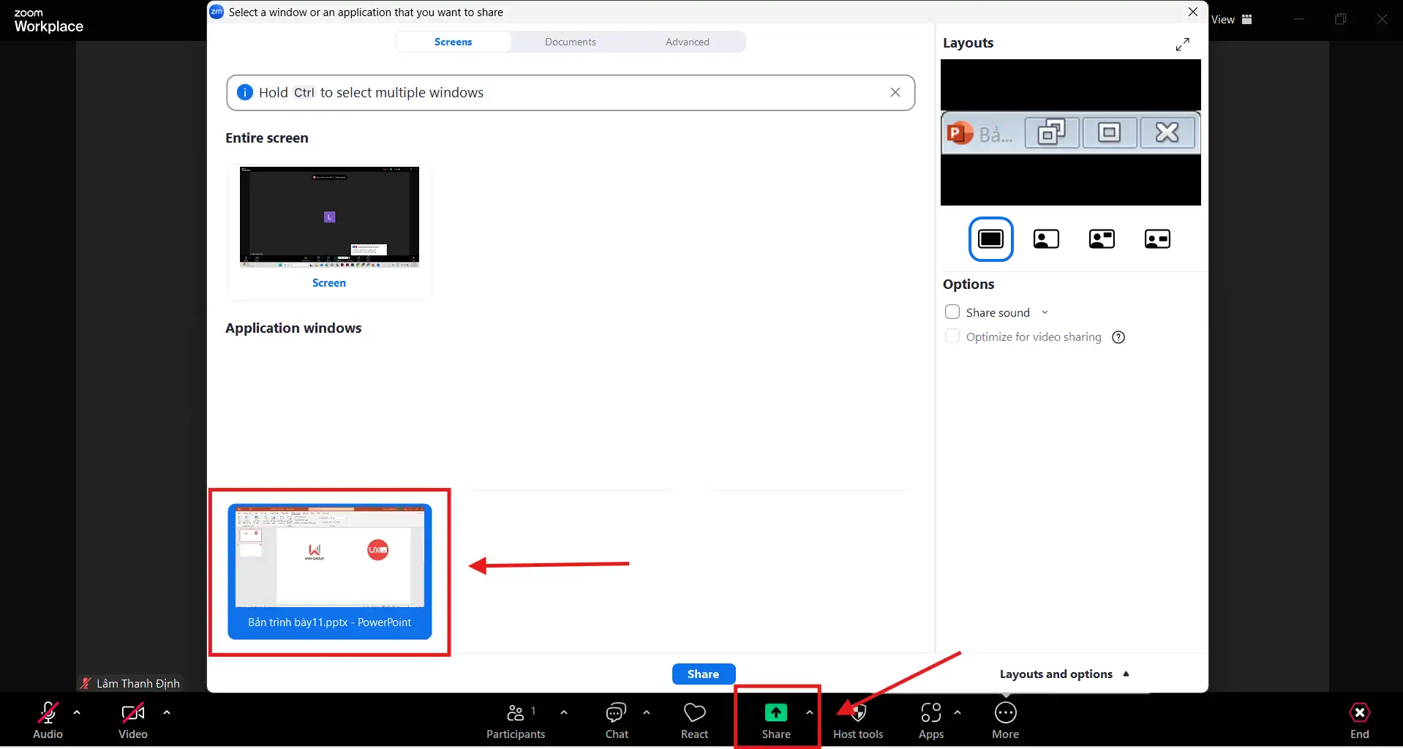Open the Audio settings chevron

(x=78, y=713)
